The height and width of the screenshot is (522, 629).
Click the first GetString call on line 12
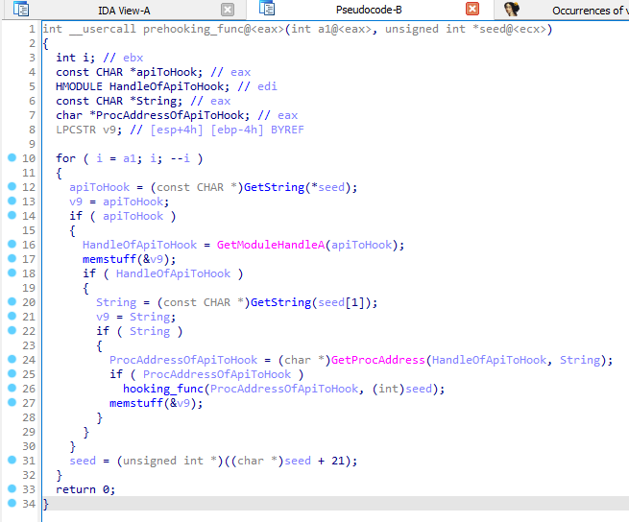(274, 187)
